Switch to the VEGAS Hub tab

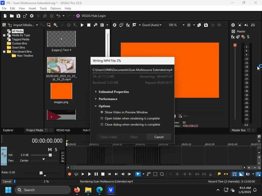click(x=63, y=130)
